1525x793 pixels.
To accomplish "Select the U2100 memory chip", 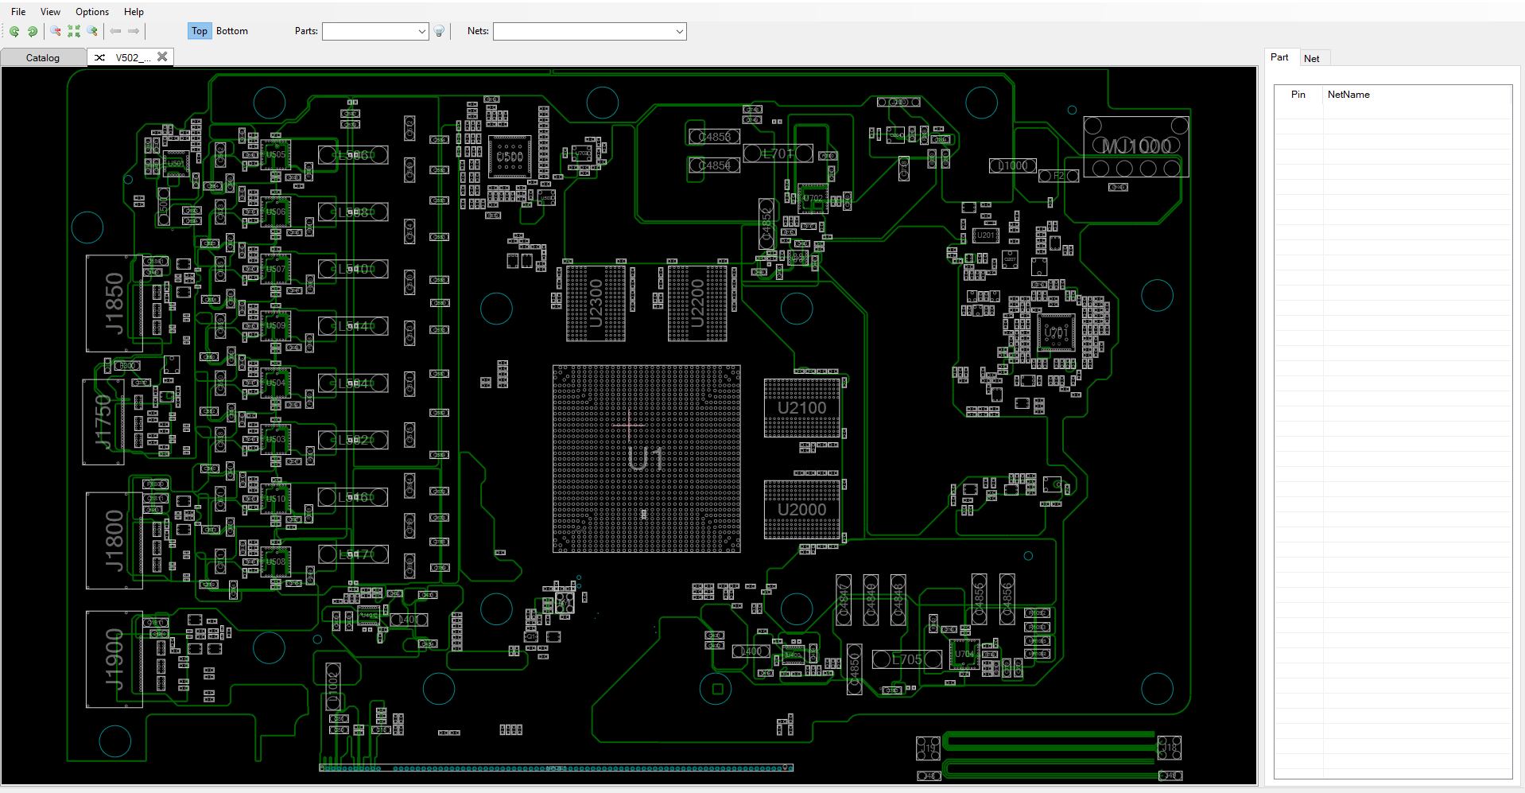I will click(x=801, y=408).
